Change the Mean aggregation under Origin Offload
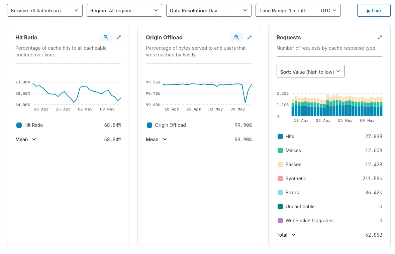This screenshot has width=395, height=254. click(x=157, y=139)
